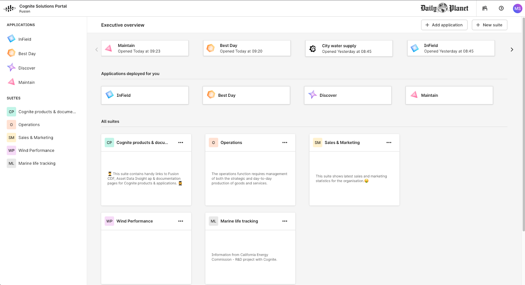
Task: Open the City water supply recent card
Action: click(349, 48)
